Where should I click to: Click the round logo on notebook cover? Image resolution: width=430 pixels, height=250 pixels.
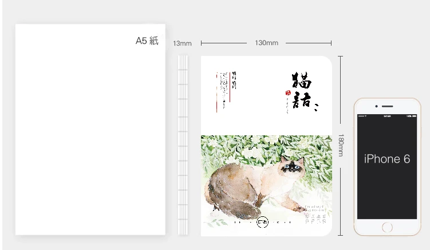coord(262,222)
